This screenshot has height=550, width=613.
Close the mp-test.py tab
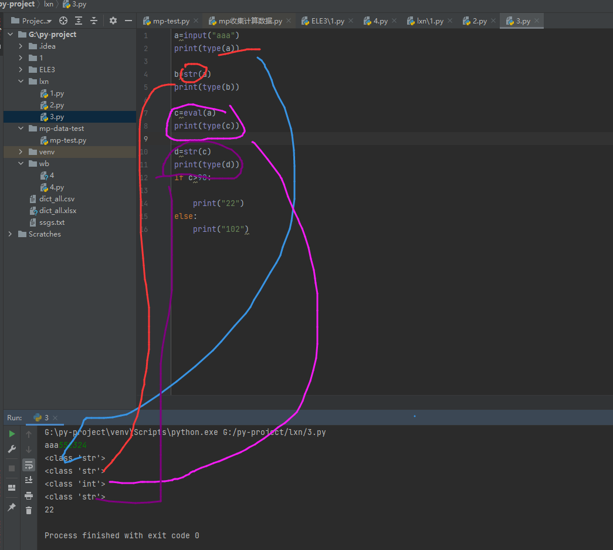coord(196,21)
